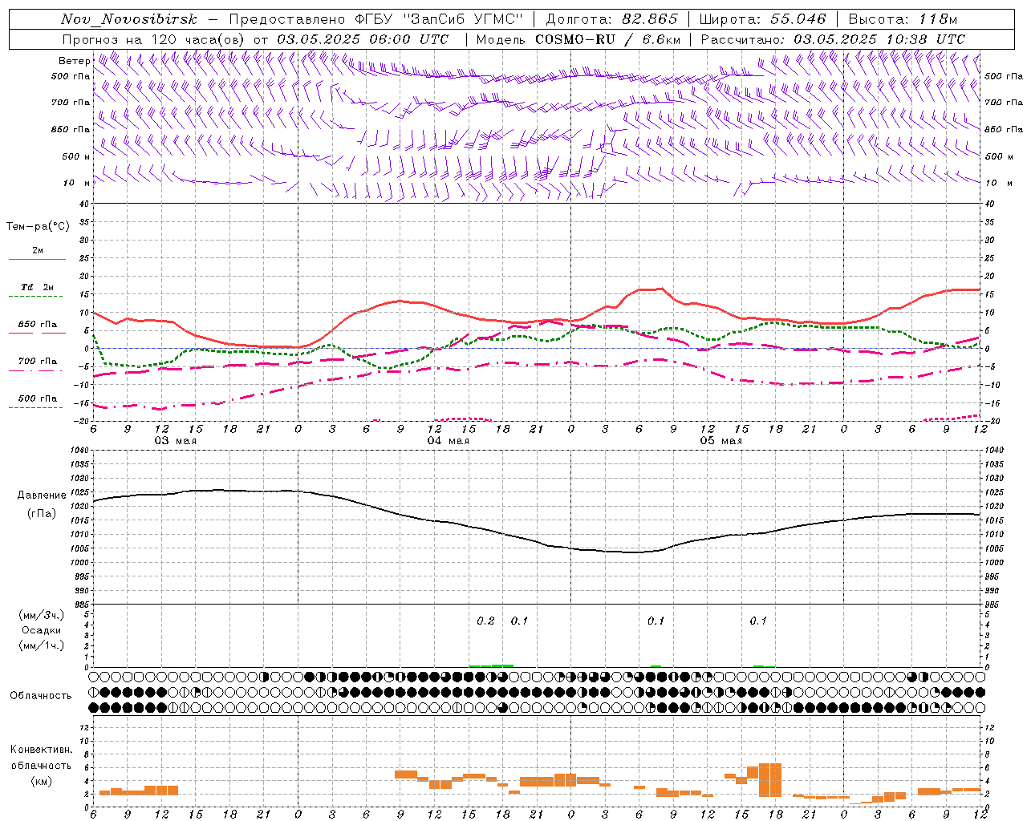Click the Ветер wind panel label
This screenshot has height=821, width=1027.
click(74, 61)
